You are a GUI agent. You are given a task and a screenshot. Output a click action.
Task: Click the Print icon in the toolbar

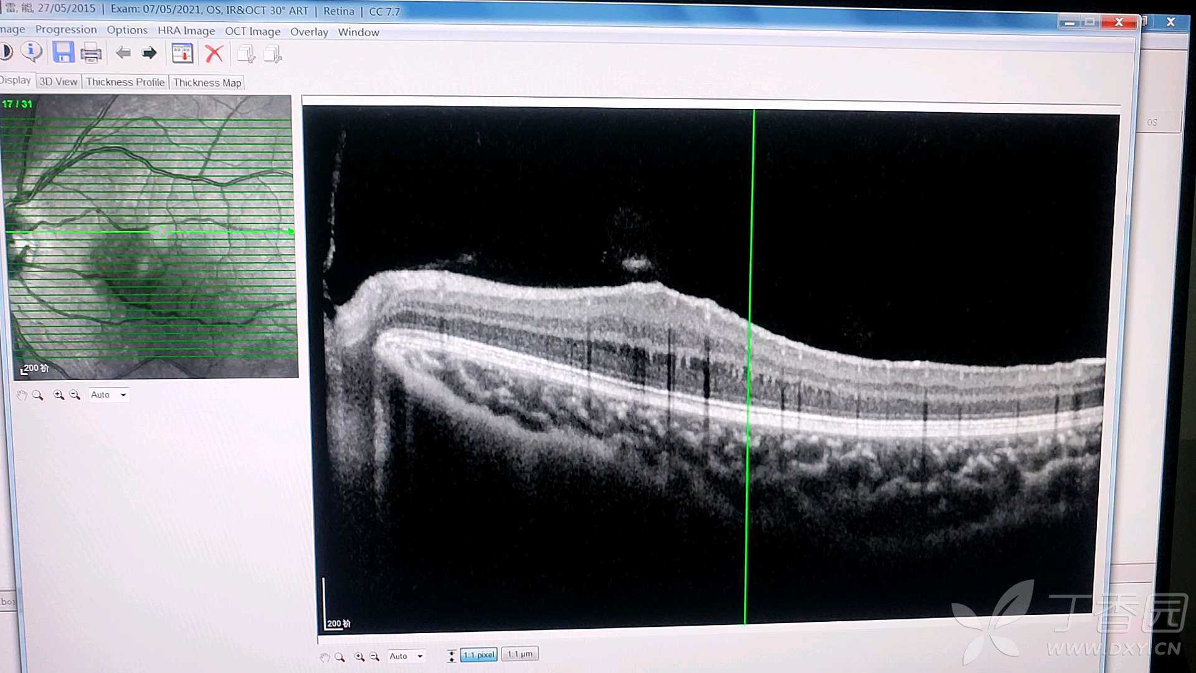[x=91, y=53]
